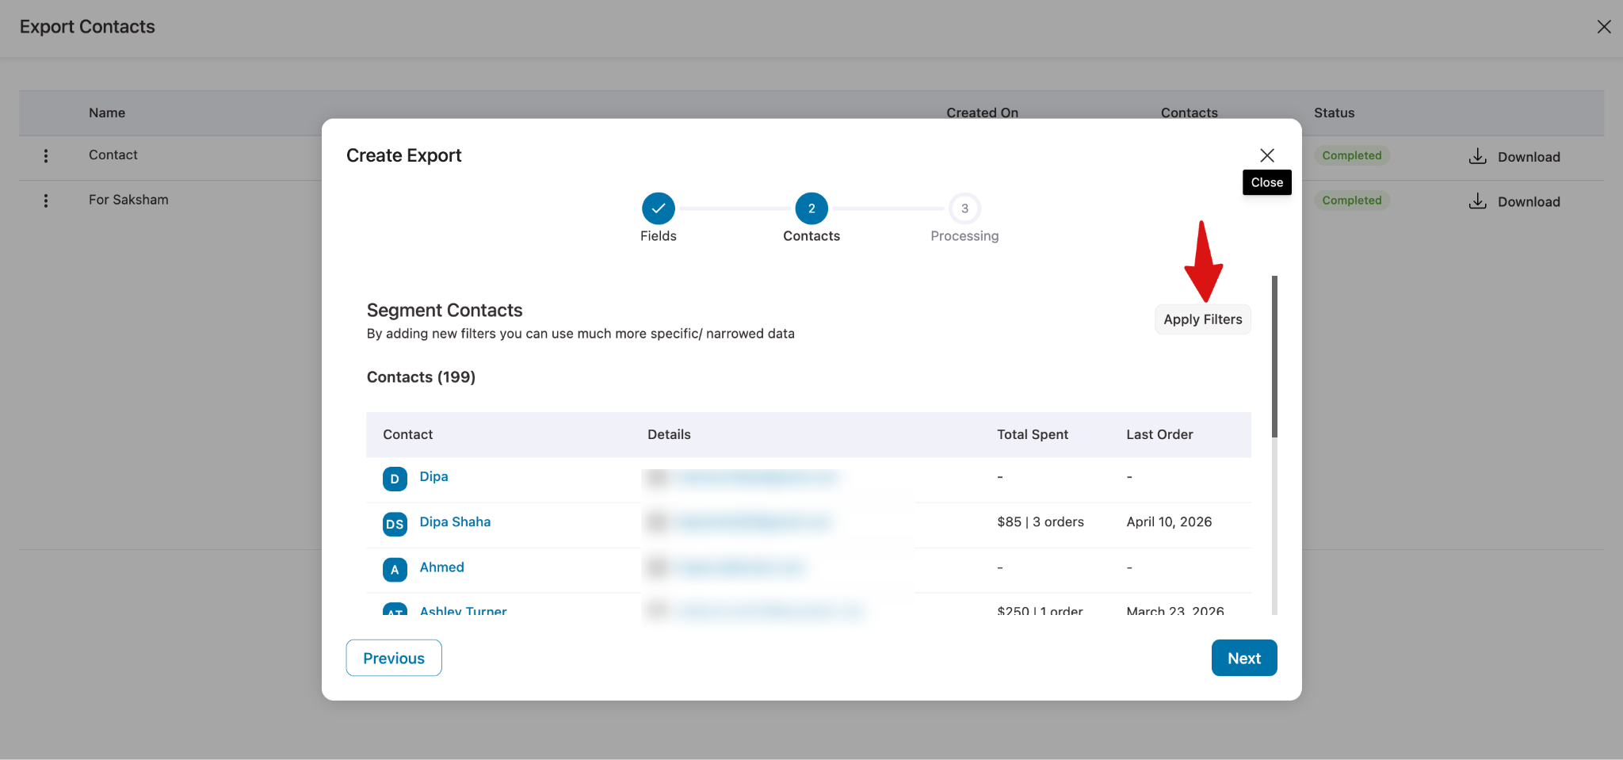Screen dimensions: 1623x760
Task: Open the three-dot menu beside For Saksham
Action: point(45,201)
